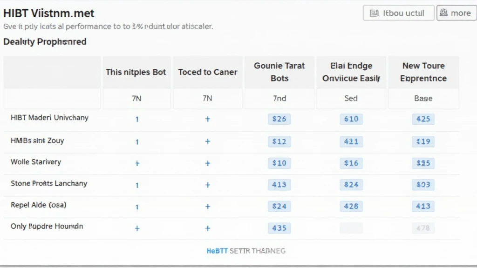Viewport: 477px width, 268px height.
Task: Click Toced to Caner plus for Repel Alde row
Action: [x=207, y=207]
